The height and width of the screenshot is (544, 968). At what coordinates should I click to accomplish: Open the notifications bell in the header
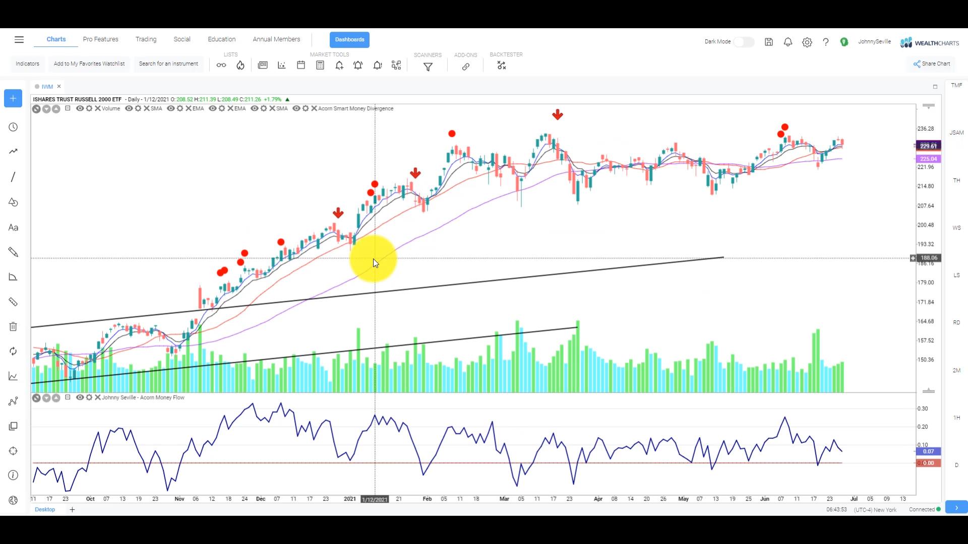tap(788, 42)
